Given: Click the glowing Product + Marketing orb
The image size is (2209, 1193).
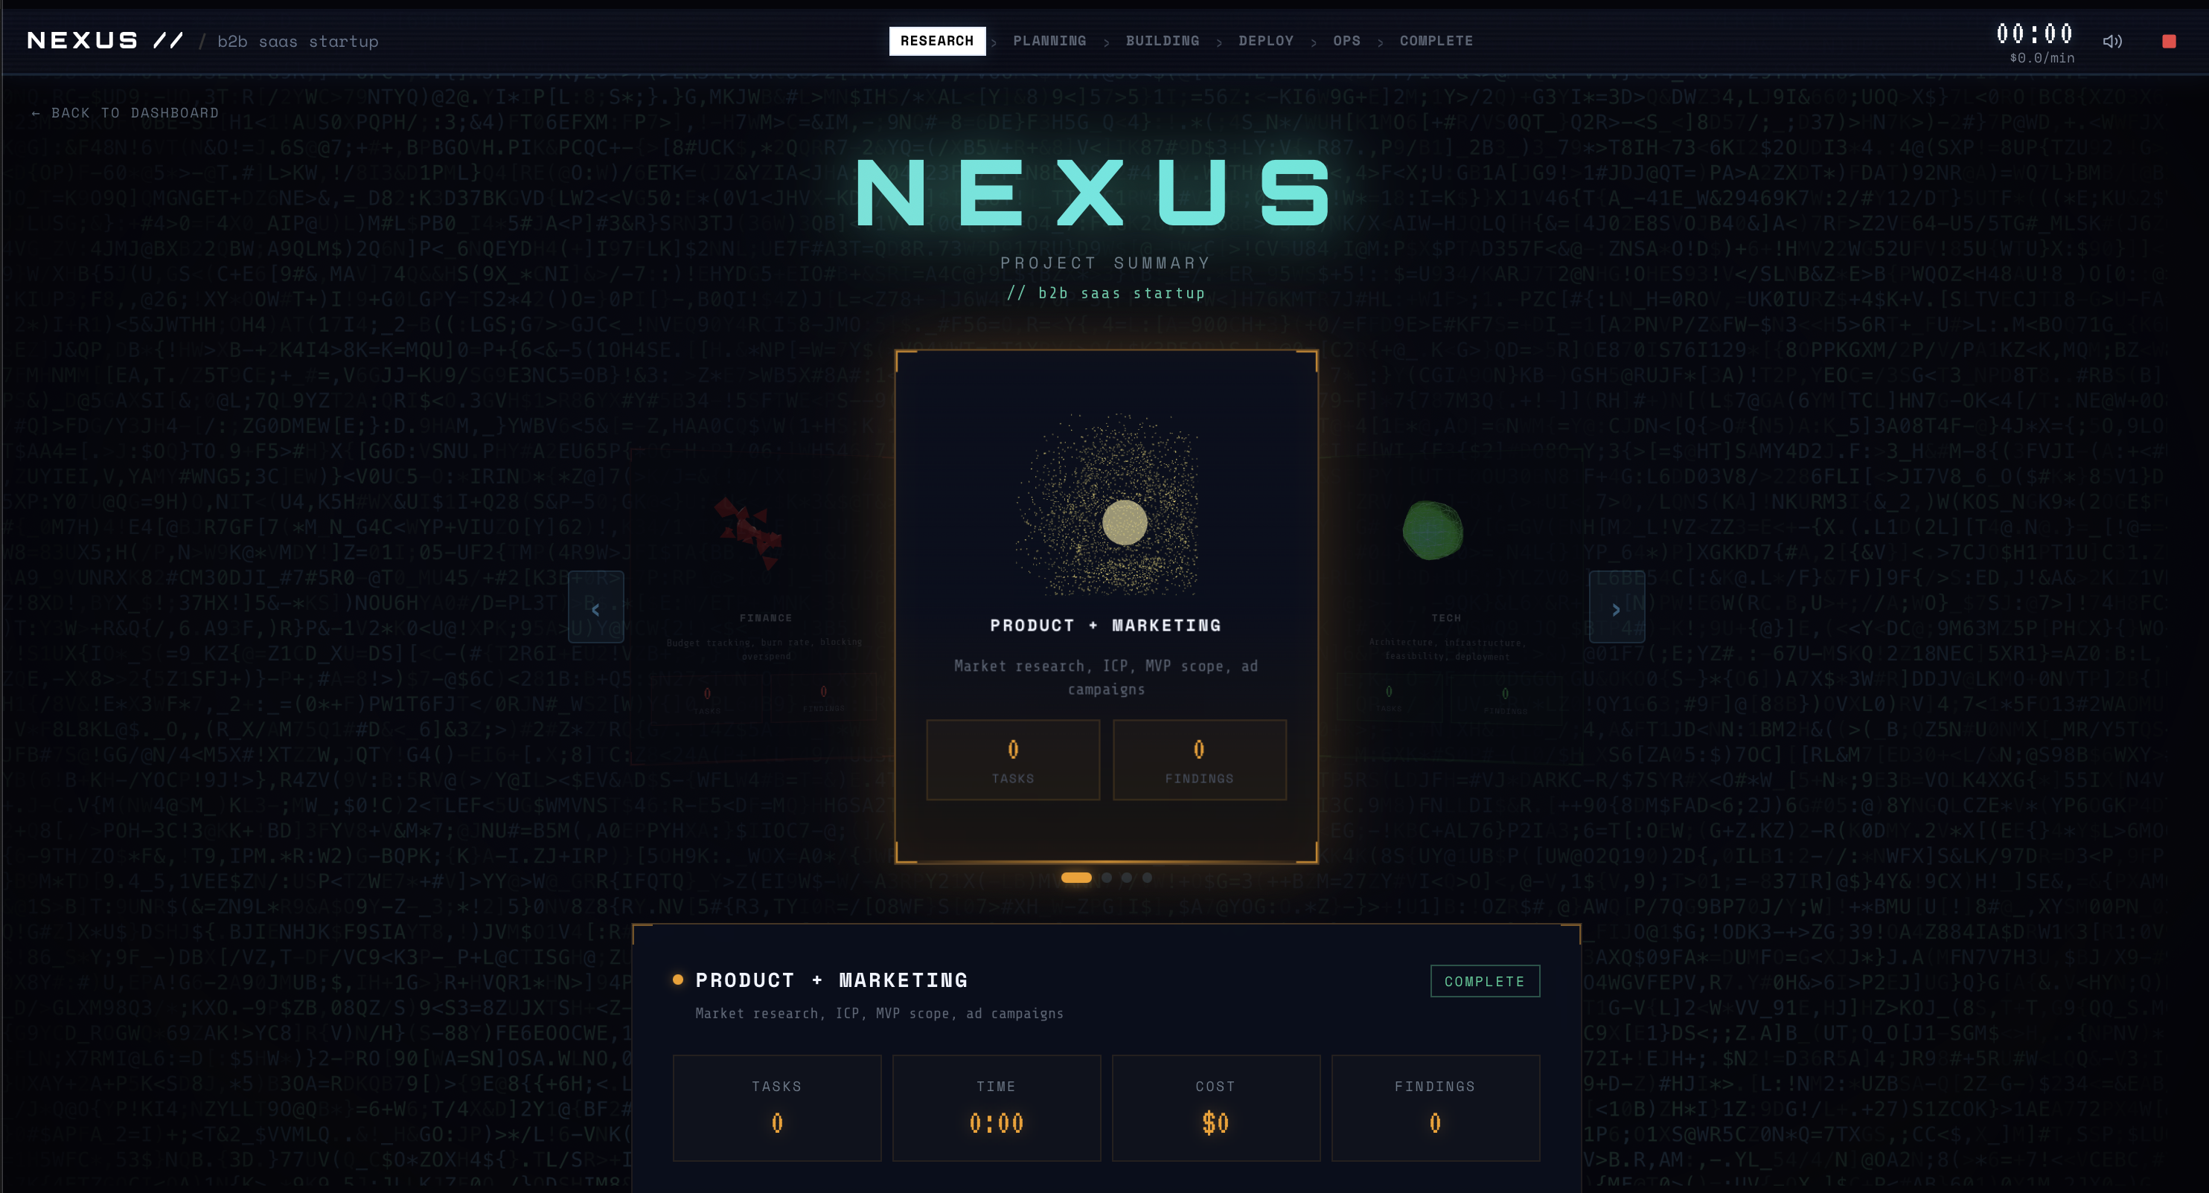Looking at the screenshot, I should [x=1124, y=523].
